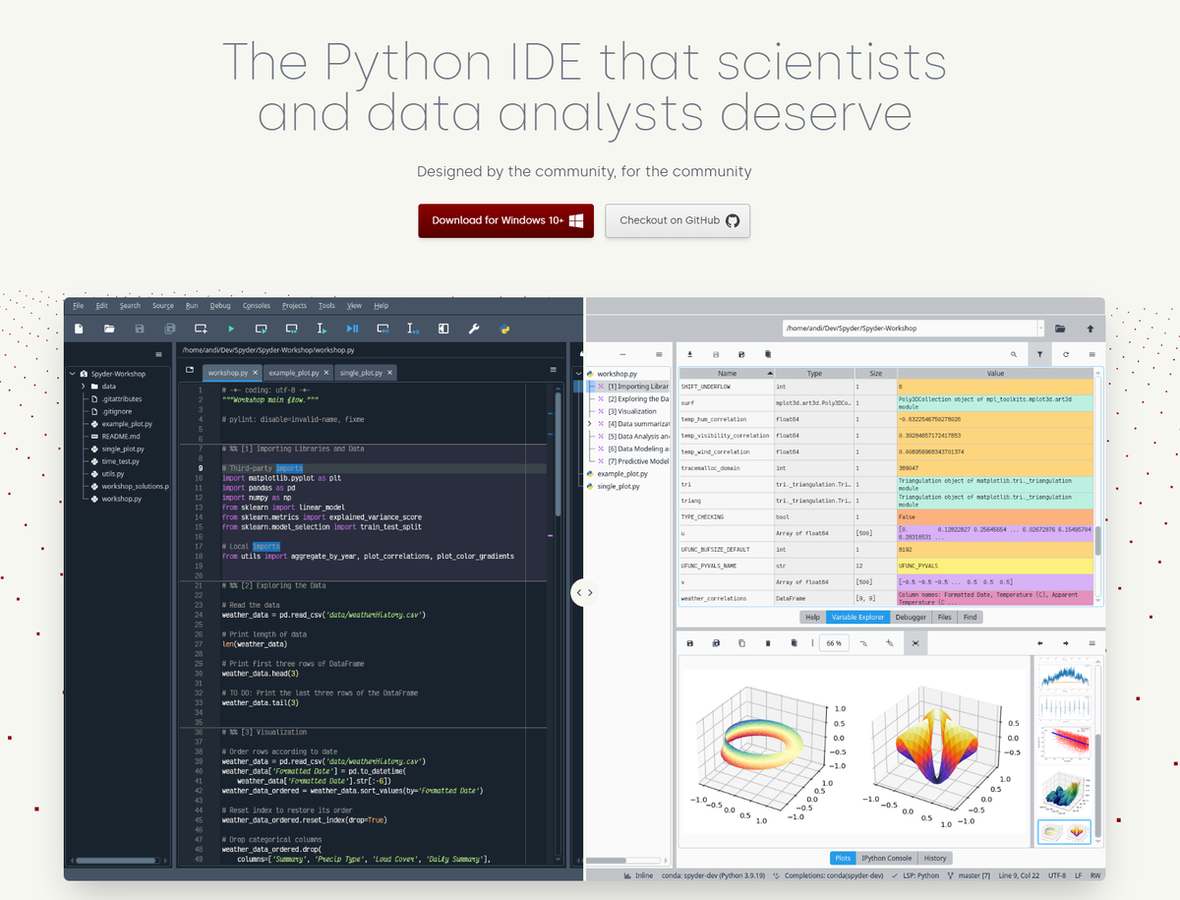Switch to the IPython Console tab

tap(888, 858)
